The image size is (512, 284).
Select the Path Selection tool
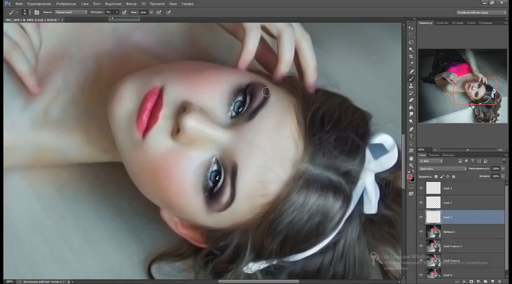pos(411,144)
